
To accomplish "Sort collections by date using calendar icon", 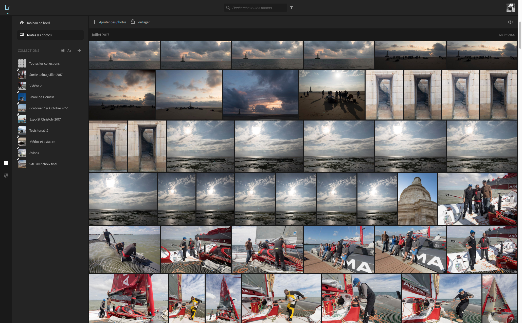I will click(x=62, y=50).
